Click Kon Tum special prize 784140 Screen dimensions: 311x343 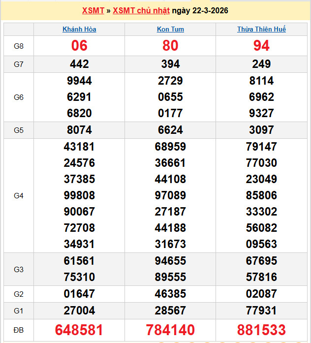pyautogui.click(x=170, y=330)
